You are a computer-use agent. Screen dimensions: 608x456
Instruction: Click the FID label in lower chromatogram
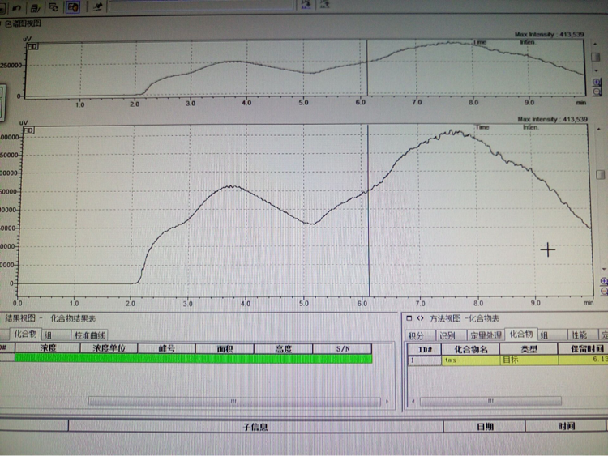pos(28,130)
